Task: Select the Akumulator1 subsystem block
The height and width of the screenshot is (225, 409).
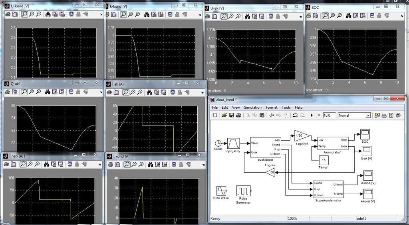Action: tap(333, 143)
